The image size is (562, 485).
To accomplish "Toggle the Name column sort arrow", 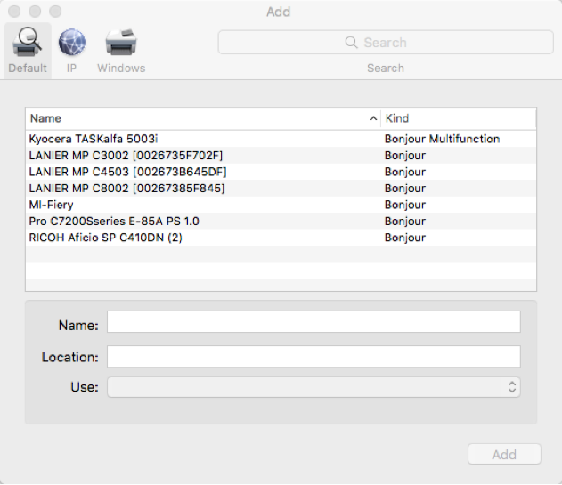I will (373, 118).
